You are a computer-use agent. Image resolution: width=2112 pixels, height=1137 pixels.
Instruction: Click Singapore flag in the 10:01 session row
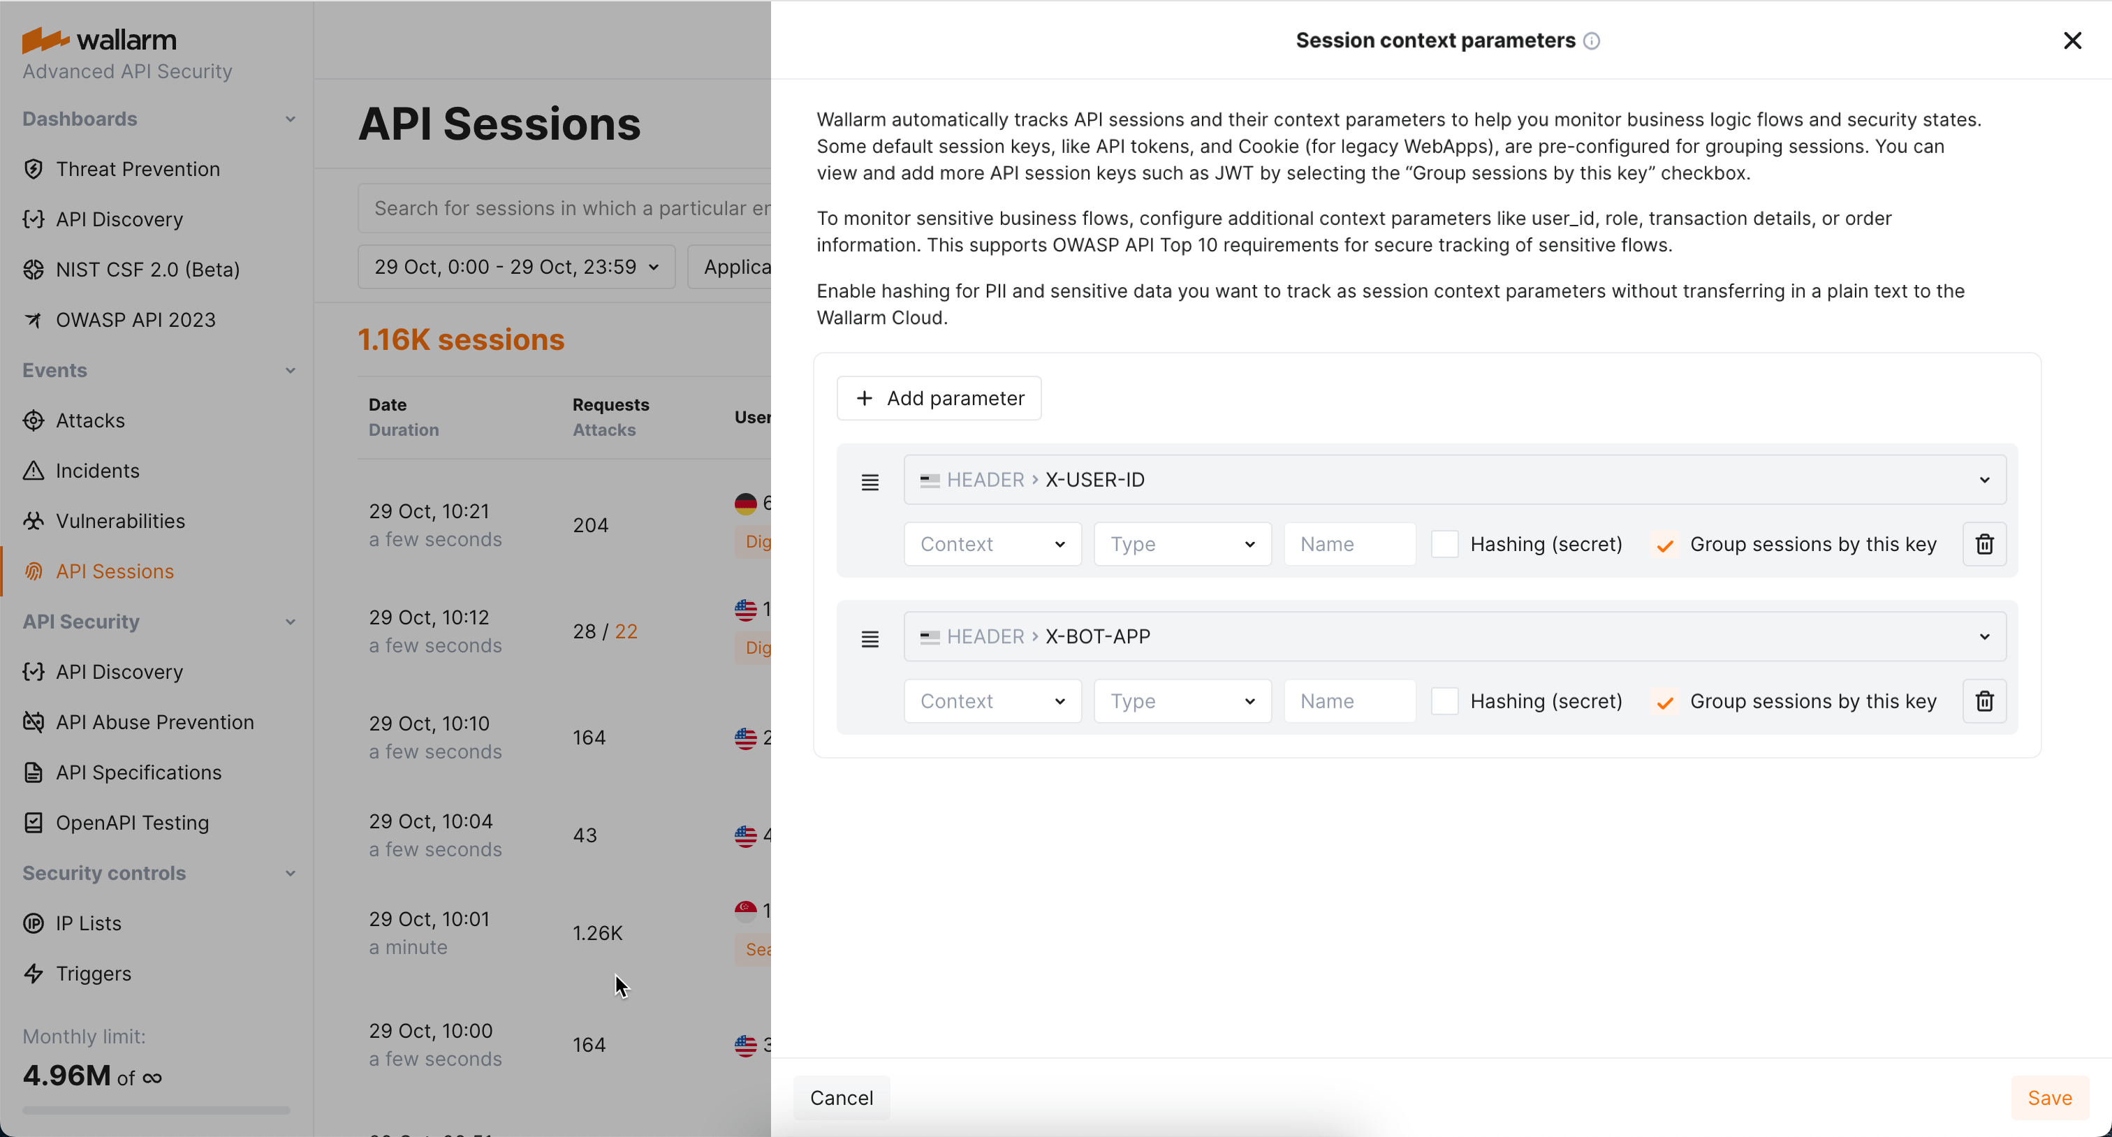click(x=745, y=910)
